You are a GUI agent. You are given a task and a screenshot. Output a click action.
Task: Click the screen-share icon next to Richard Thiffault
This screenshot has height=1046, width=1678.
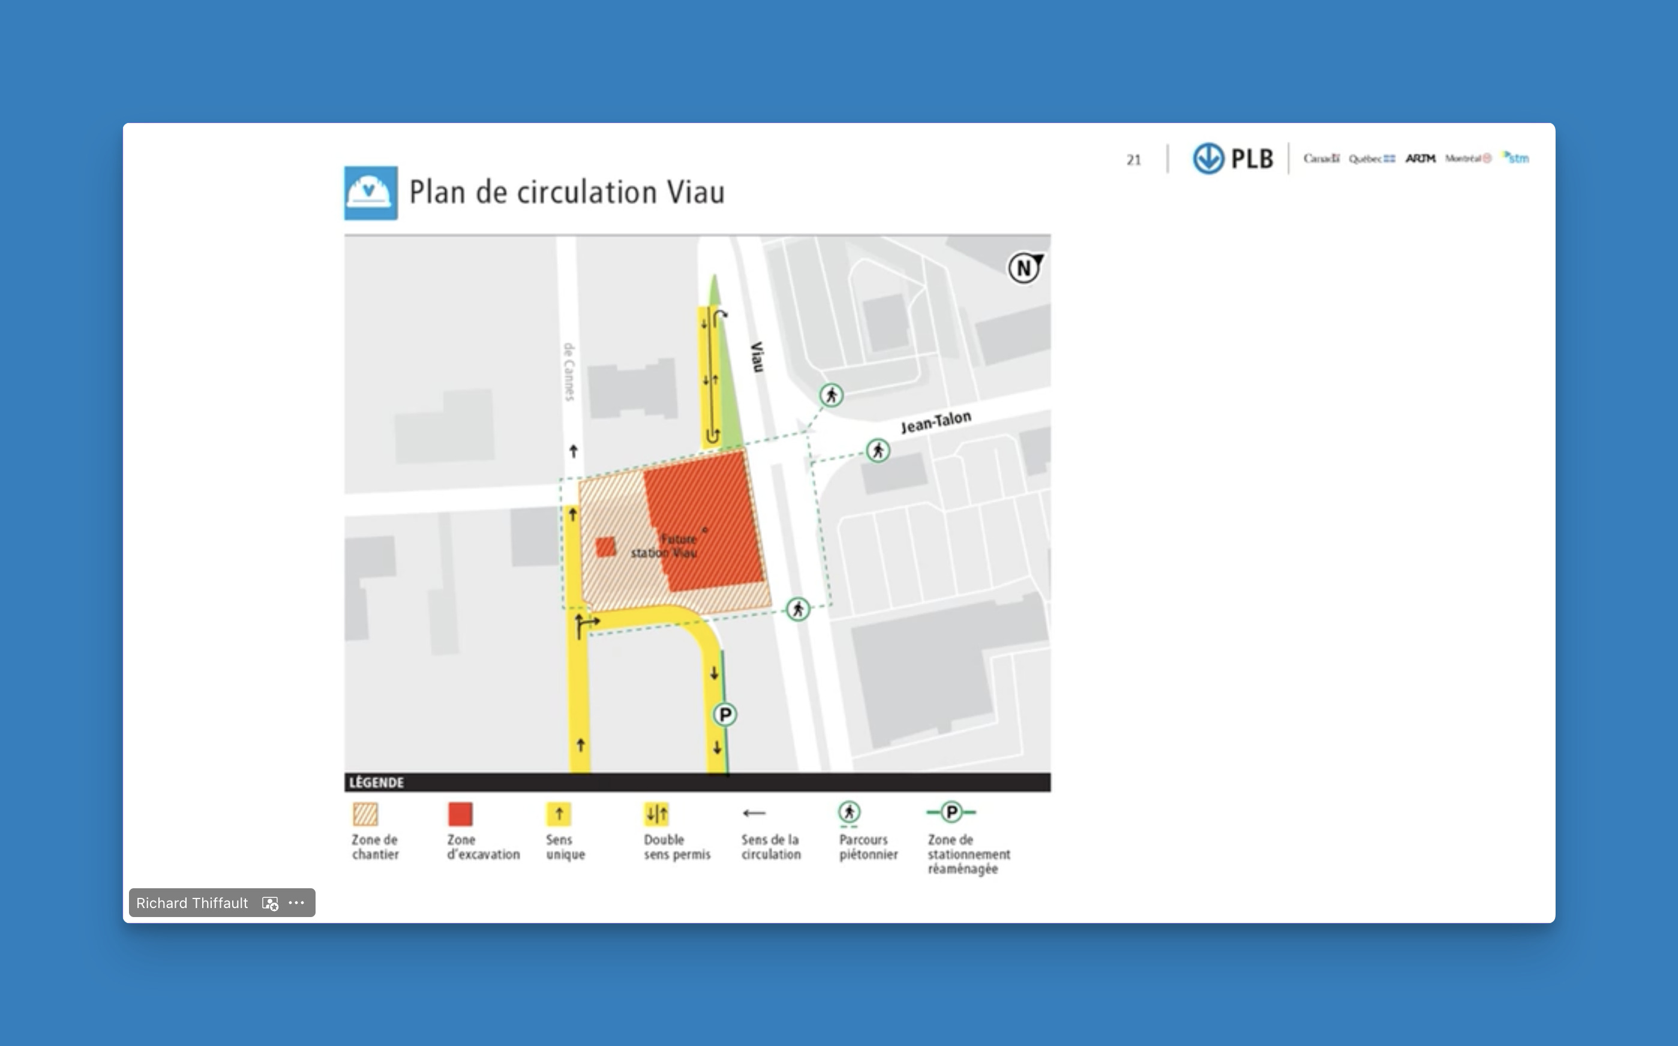pos(270,903)
